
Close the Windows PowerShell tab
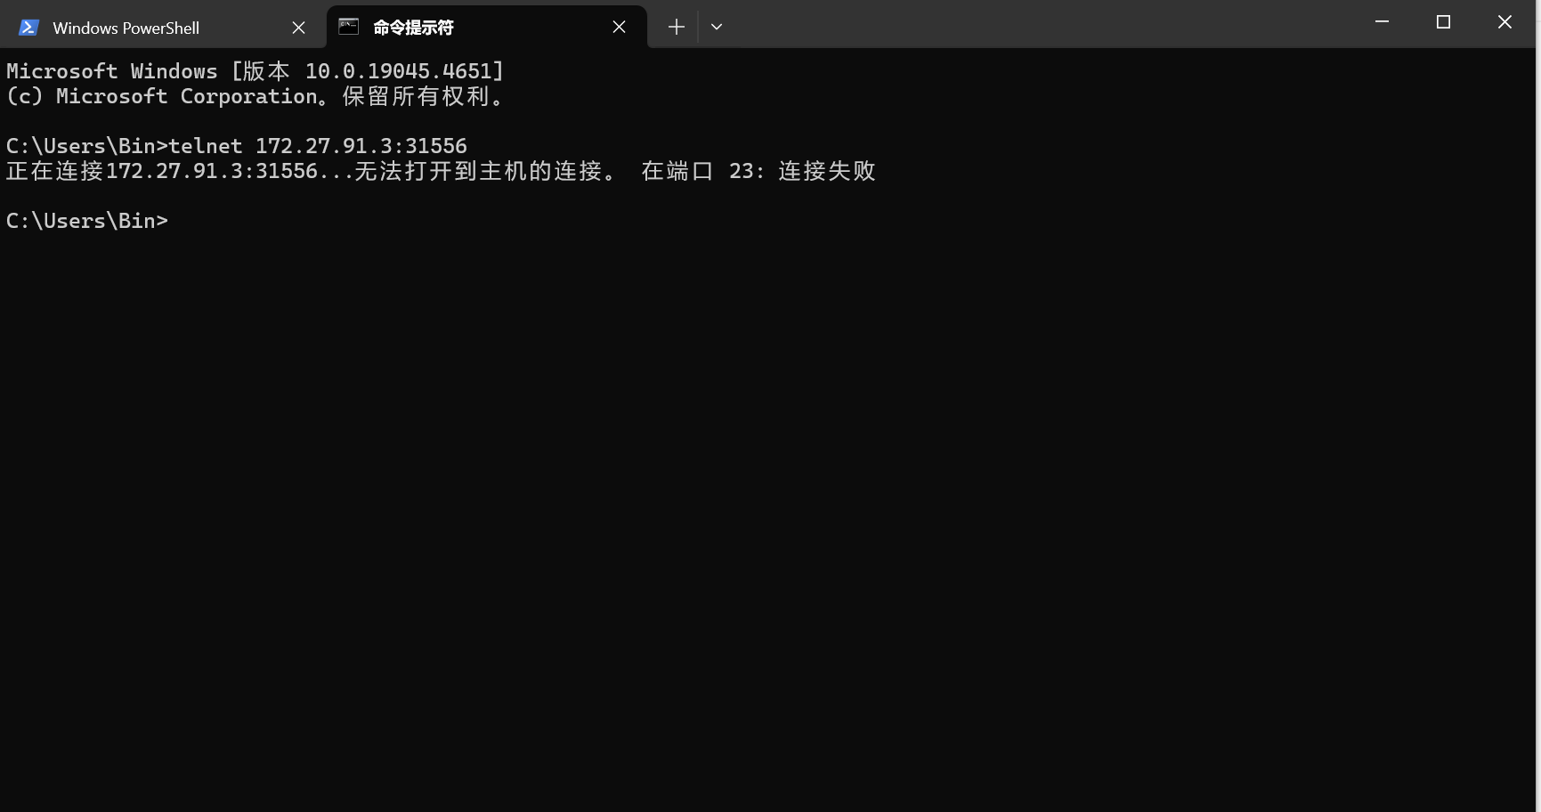299,28
